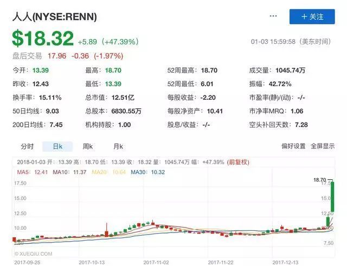Click the 每股收益 value -2.20
This screenshot has width=347, height=266.
[208, 98]
